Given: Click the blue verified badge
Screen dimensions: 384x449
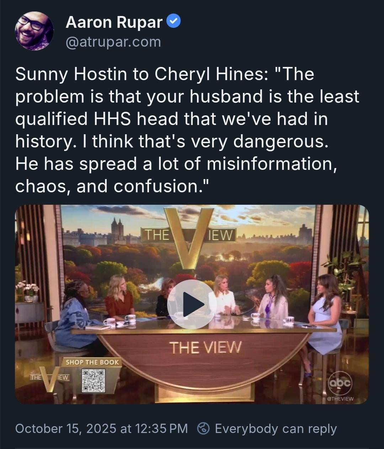Looking at the screenshot, I should [x=174, y=22].
